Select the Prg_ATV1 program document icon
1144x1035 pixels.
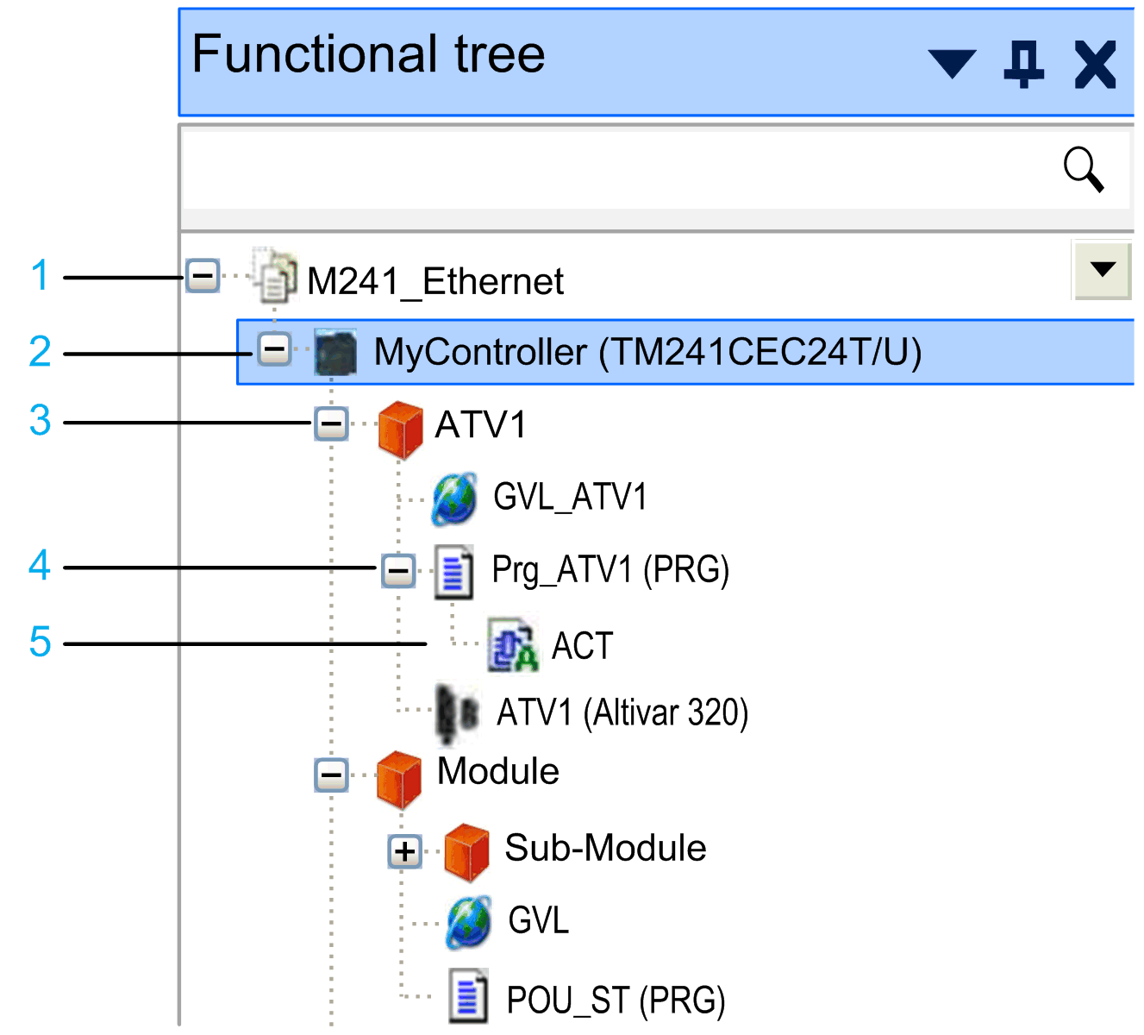[455, 571]
